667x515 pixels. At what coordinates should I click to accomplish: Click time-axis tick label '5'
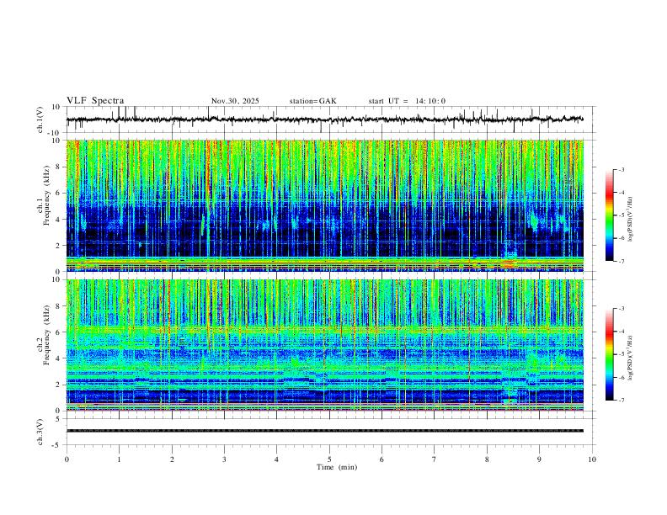pyautogui.click(x=329, y=459)
